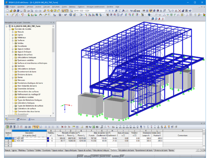
Task: Select the Ouvertures tree item
Action: coord(22,46)
